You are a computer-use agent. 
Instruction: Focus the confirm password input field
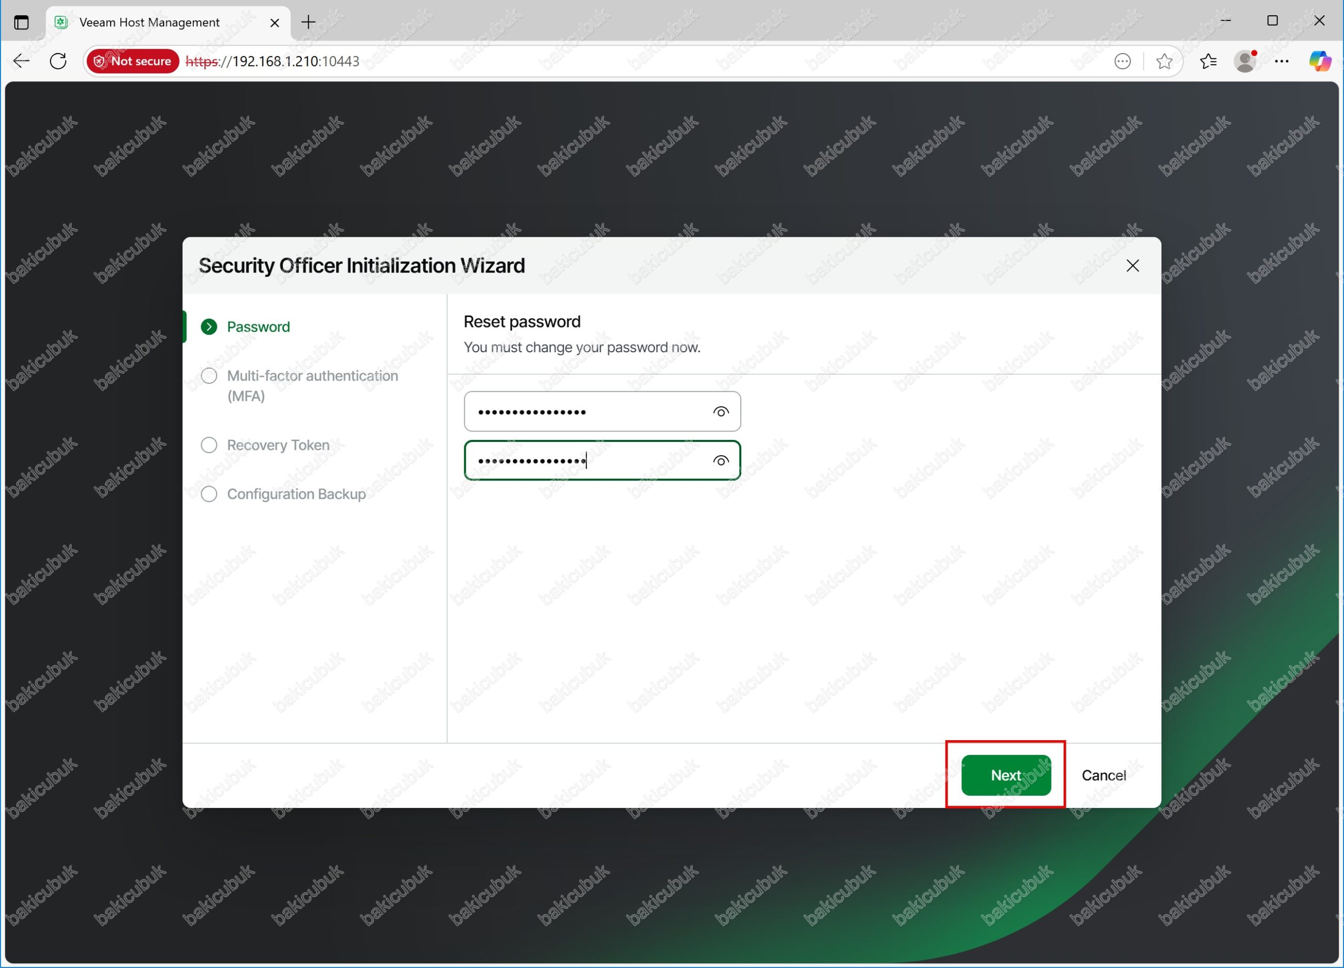pyautogui.click(x=602, y=460)
